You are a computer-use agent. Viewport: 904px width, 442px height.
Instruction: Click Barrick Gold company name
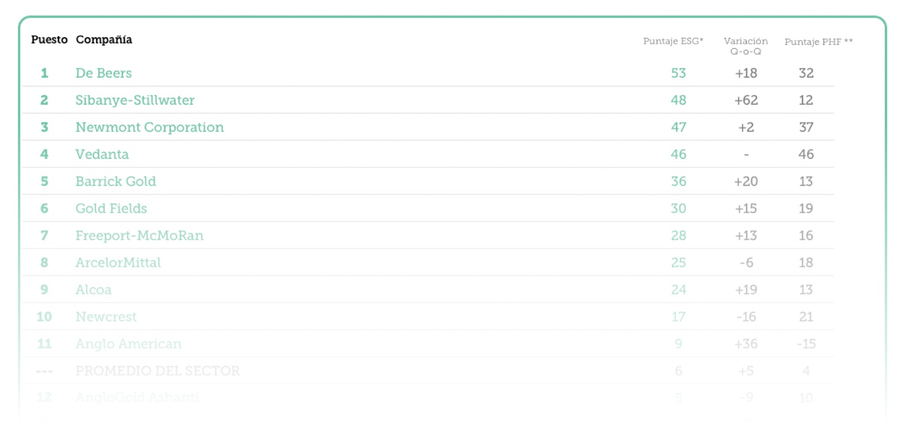[116, 182]
